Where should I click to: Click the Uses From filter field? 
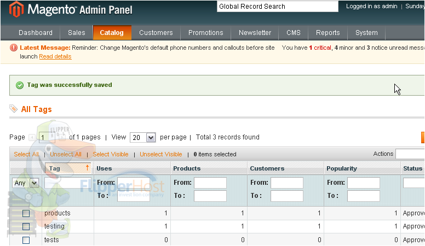134,183
